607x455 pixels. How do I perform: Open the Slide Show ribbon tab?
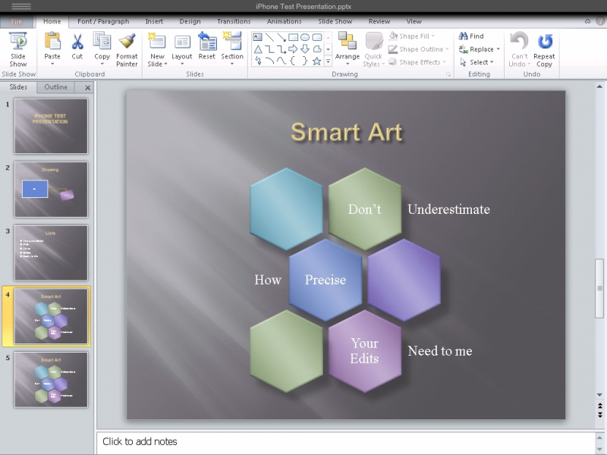tap(335, 21)
